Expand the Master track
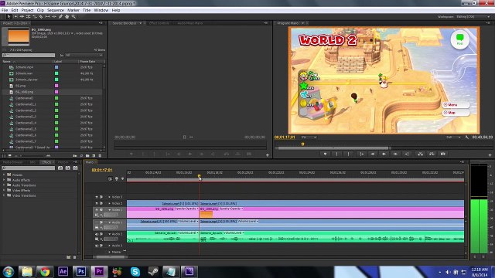495x278 pixels. [110, 252]
